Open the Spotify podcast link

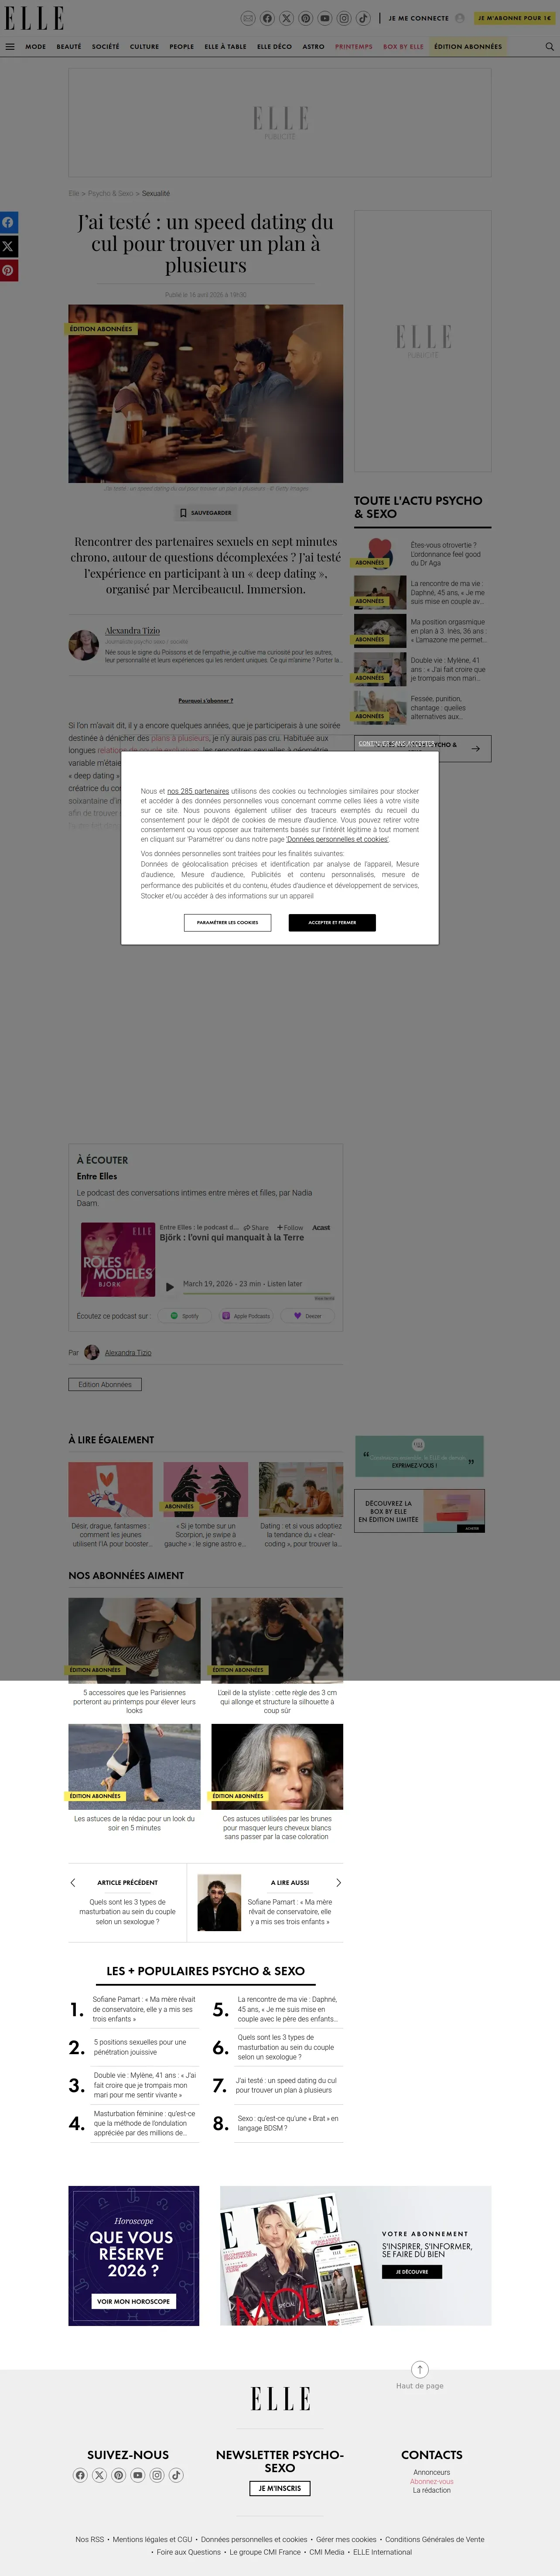point(184,1316)
